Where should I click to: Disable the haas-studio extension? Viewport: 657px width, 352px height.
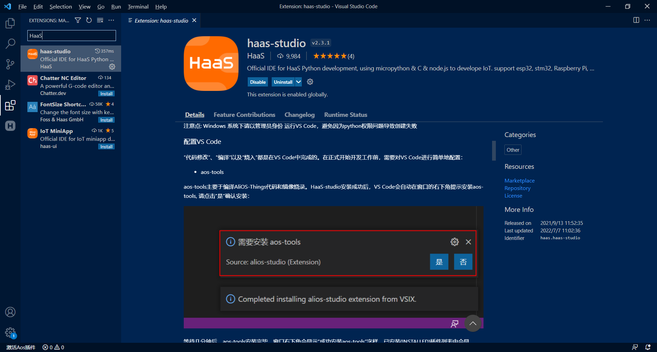(x=258, y=82)
